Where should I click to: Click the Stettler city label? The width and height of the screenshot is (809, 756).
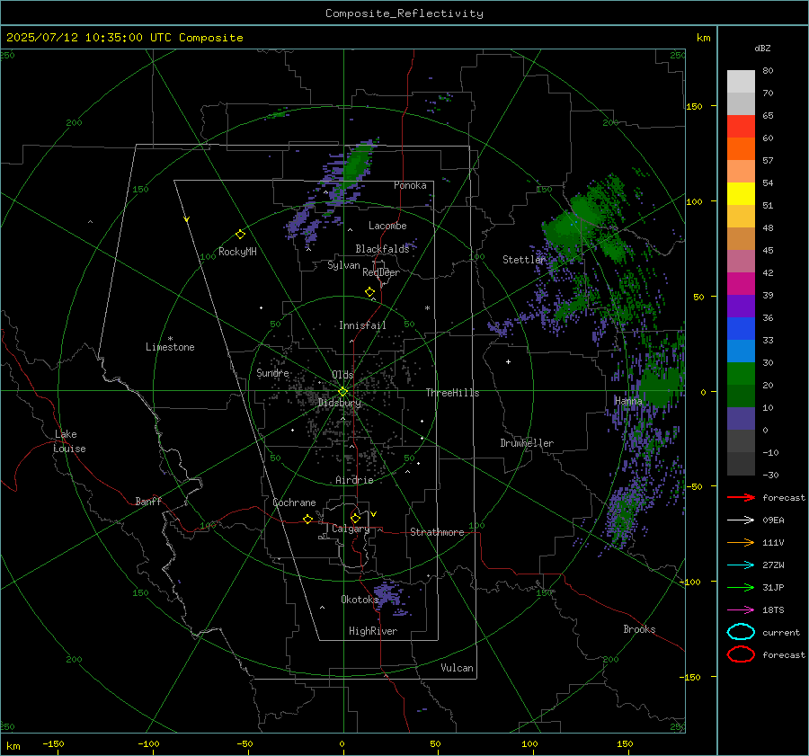tap(524, 260)
